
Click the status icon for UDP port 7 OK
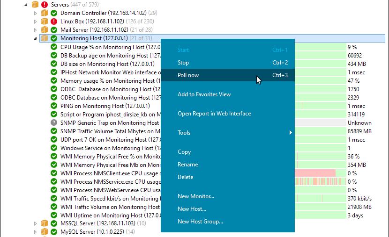pos(54,139)
